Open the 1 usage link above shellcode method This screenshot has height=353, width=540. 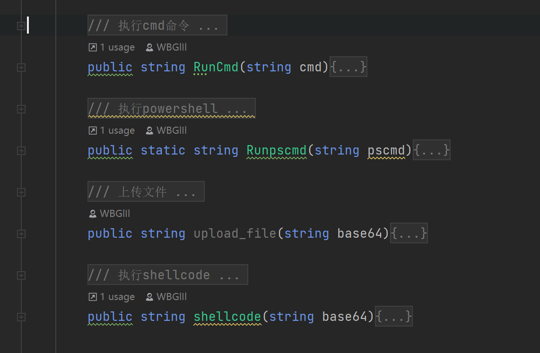tap(117, 297)
